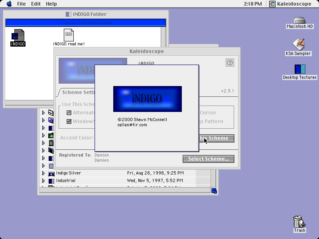Click the iNDIGO Folder window title text
The width and height of the screenshot is (319, 239).
point(90,14)
